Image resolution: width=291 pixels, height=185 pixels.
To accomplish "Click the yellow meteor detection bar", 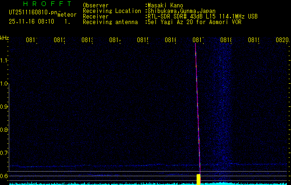I will pyautogui.click(x=199, y=179).
